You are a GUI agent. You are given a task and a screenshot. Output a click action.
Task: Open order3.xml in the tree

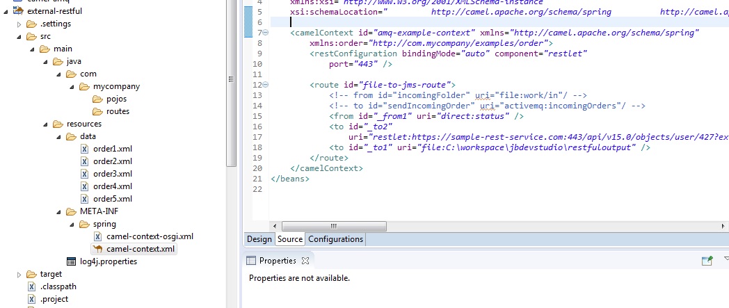click(x=113, y=175)
